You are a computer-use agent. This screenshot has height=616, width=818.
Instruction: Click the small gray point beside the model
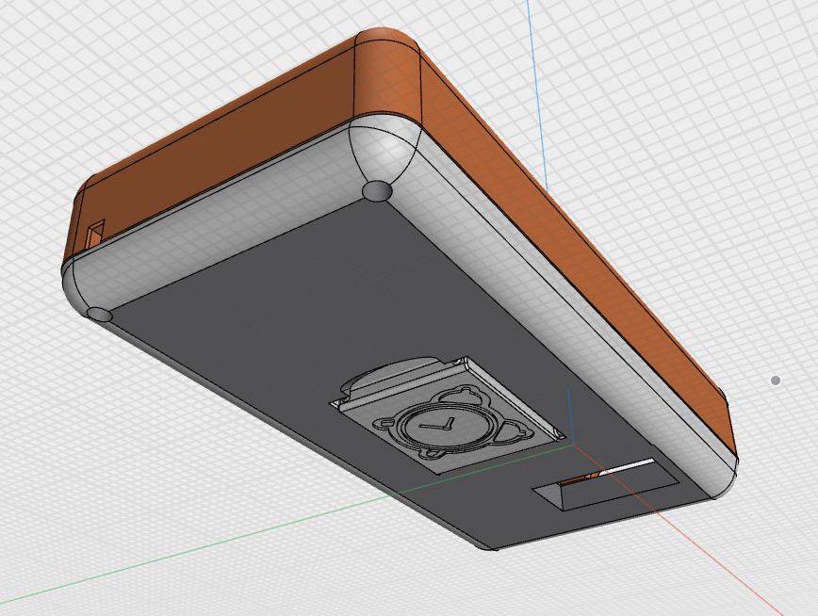776,381
